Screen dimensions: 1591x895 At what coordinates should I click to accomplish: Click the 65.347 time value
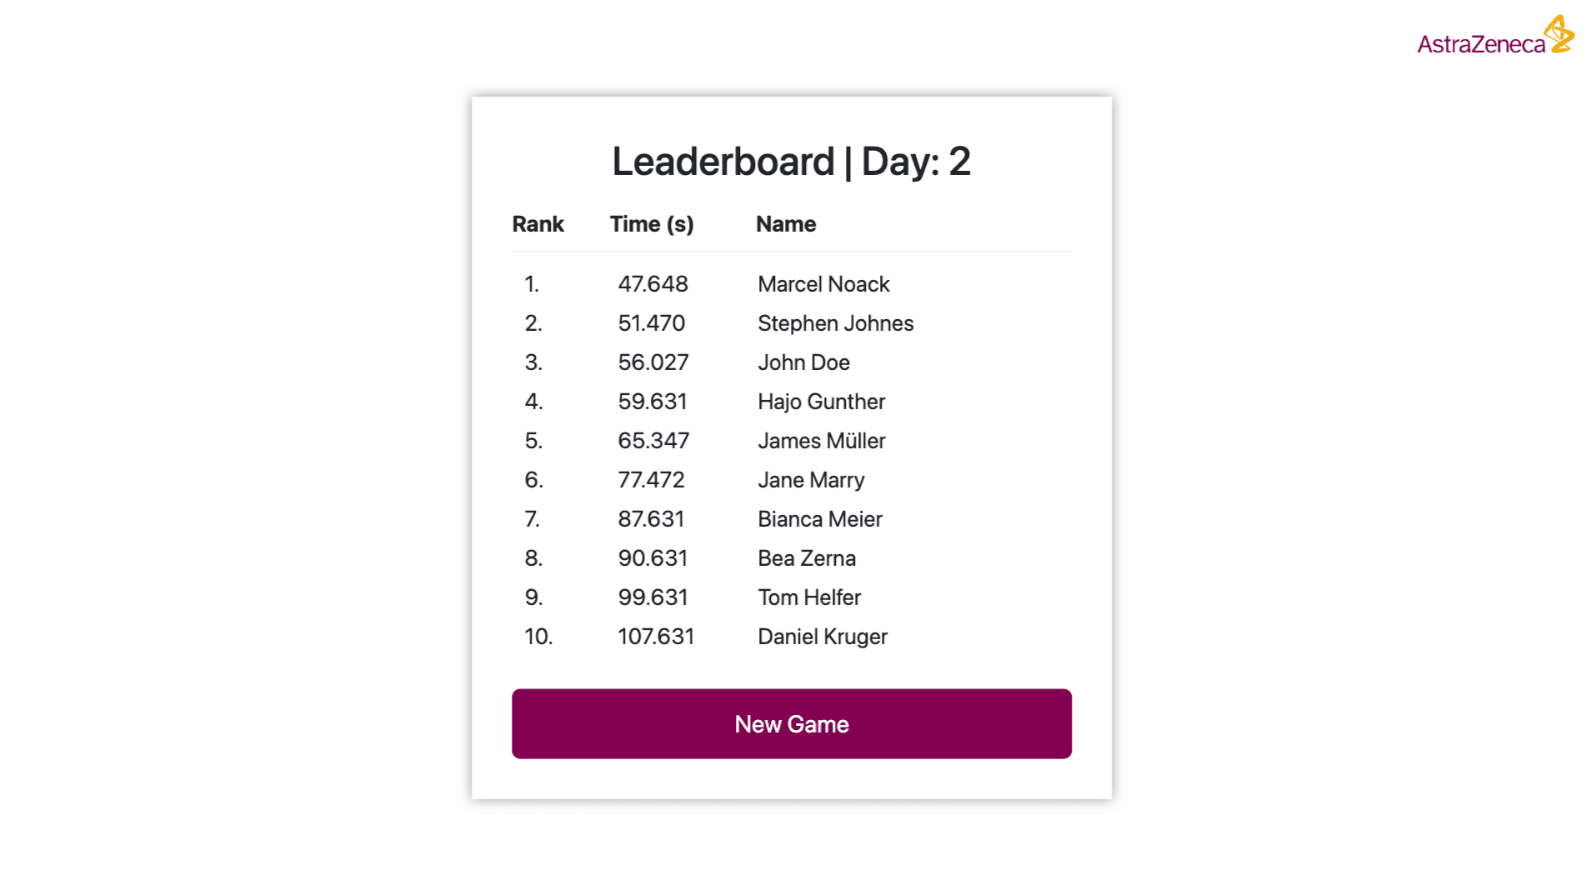(653, 441)
